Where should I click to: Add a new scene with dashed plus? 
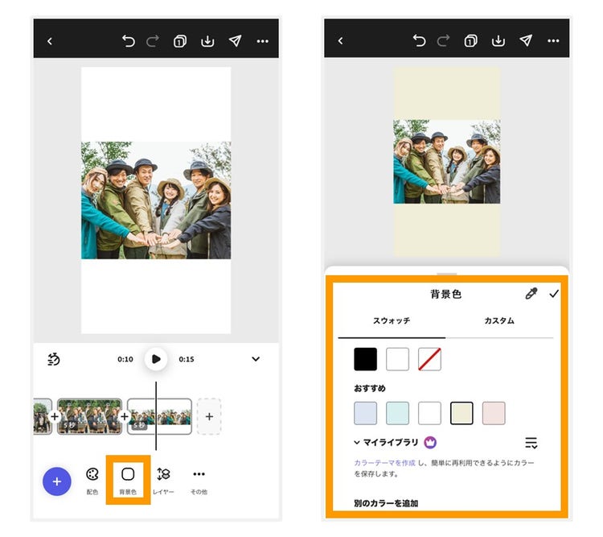pyautogui.click(x=209, y=416)
